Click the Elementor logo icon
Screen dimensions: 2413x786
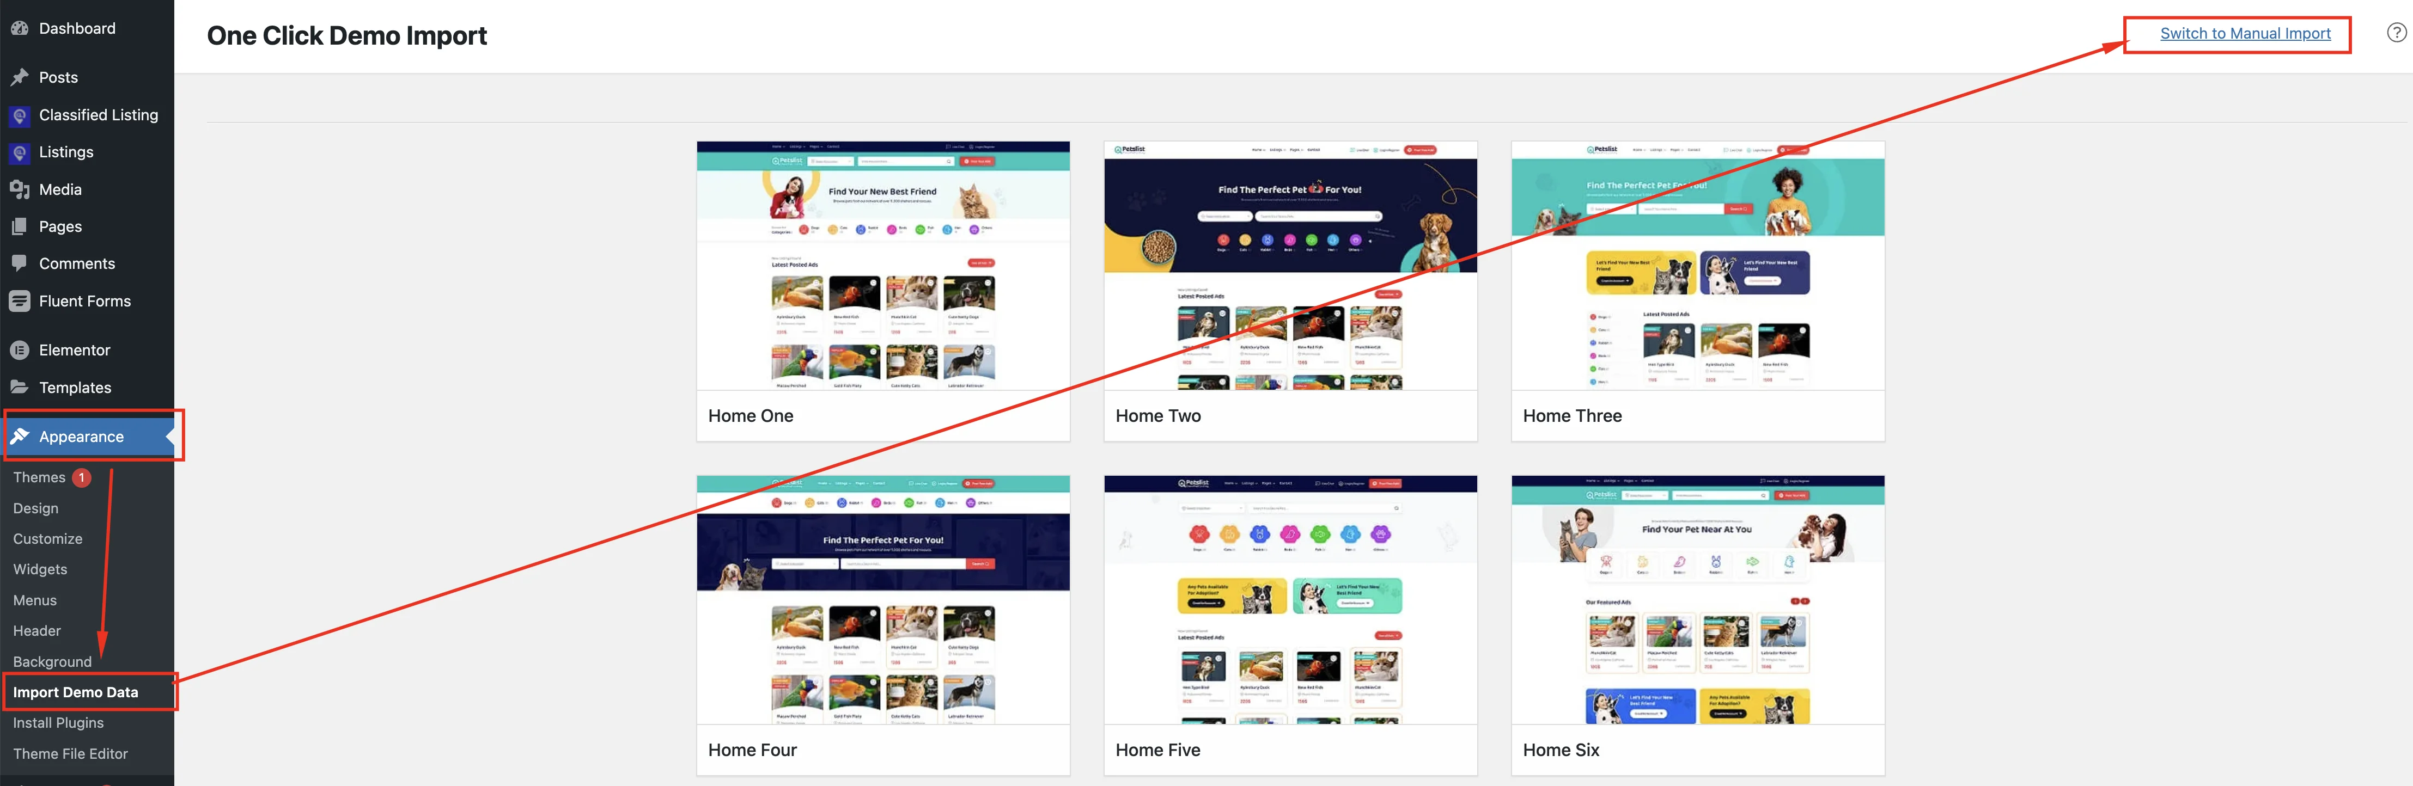[20, 350]
